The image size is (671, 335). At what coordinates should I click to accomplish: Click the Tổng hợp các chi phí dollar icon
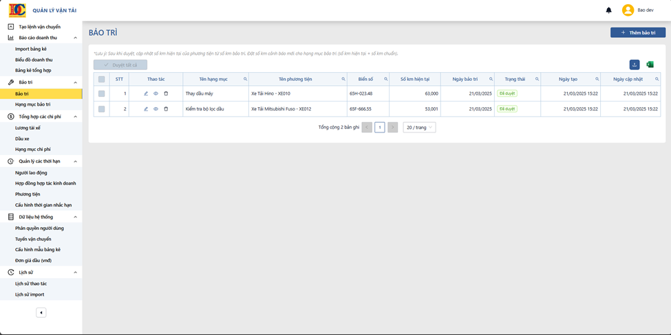pyautogui.click(x=11, y=116)
